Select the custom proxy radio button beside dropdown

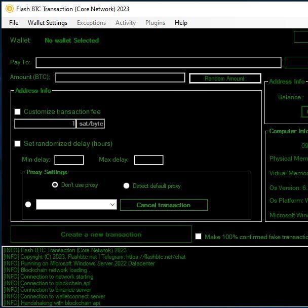28,205
